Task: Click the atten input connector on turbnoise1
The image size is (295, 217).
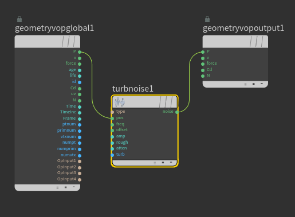Action: click(112, 149)
